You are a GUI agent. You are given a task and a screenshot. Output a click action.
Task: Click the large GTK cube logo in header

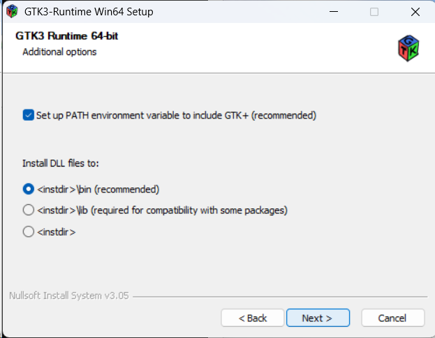pyautogui.click(x=408, y=48)
